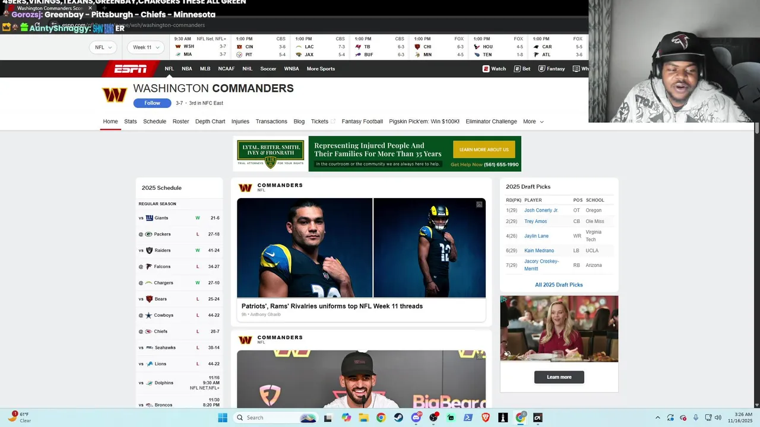
Task: Click the Cowboys logo in schedule
Action: (x=149, y=316)
